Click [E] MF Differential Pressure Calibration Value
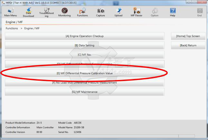Image resolution: width=208 pixels, height=140 pixels. pos(84,73)
